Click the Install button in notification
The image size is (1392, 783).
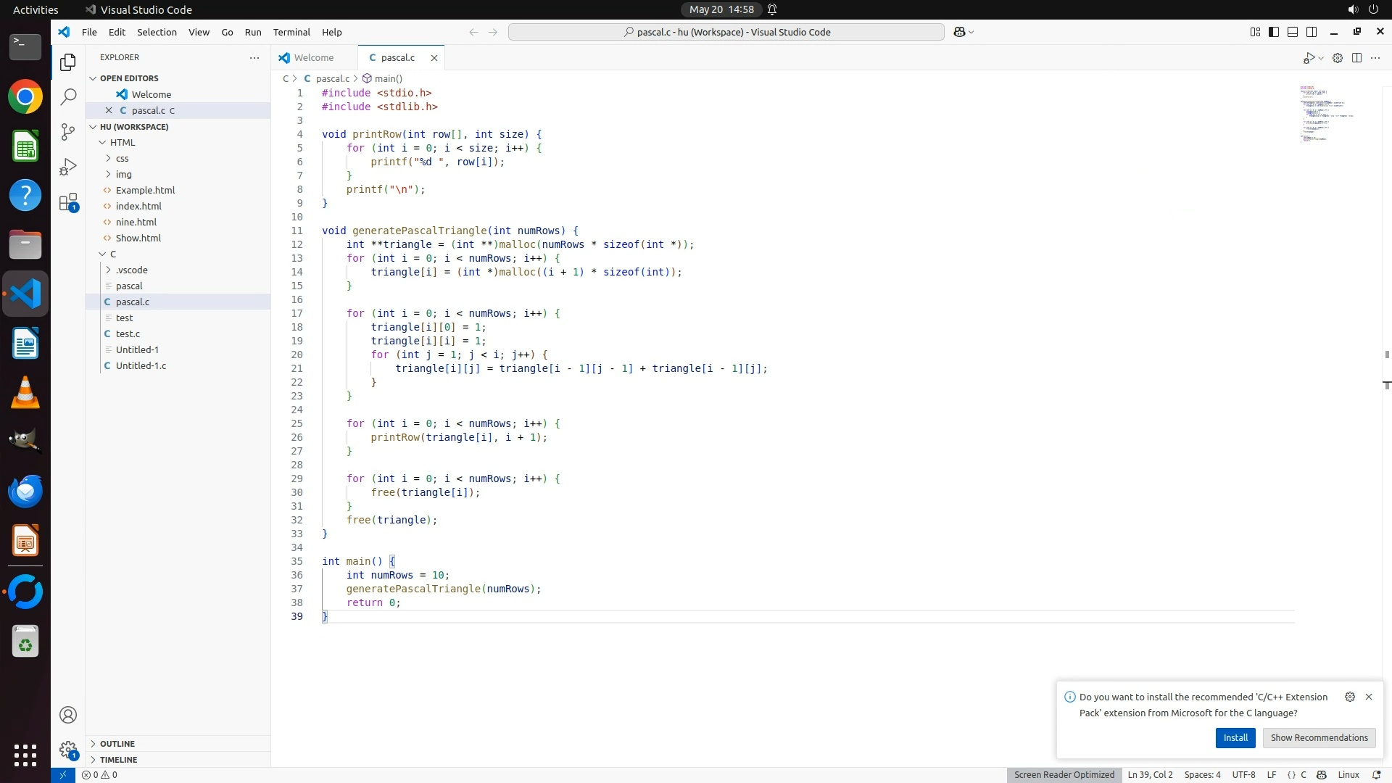coord(1235,737)
